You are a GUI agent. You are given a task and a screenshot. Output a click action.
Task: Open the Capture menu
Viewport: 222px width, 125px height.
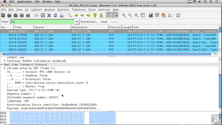(36, 10)
